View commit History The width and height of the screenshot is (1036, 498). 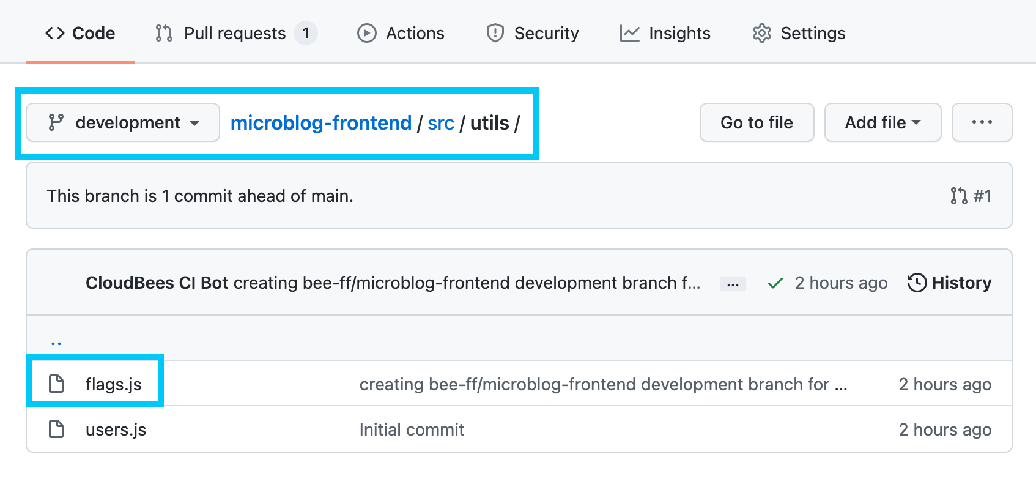point(950,283)
